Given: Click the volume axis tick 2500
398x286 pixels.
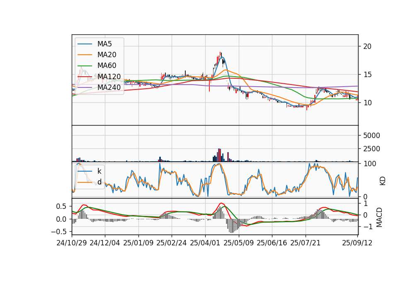Looking at the screenshot, I should (x=371, y=149).
